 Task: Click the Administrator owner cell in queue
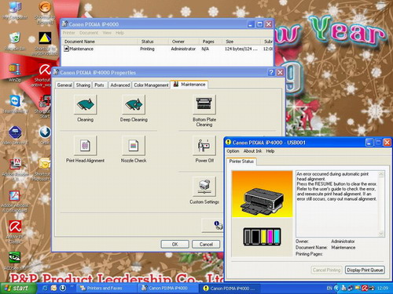click(183, 49)
